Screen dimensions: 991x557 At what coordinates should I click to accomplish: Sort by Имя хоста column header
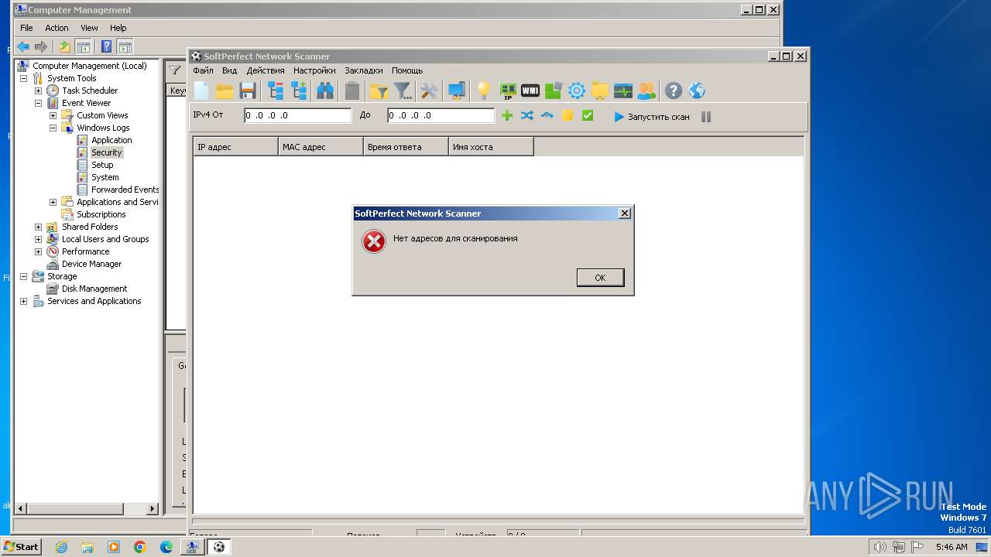pos(491,147)
